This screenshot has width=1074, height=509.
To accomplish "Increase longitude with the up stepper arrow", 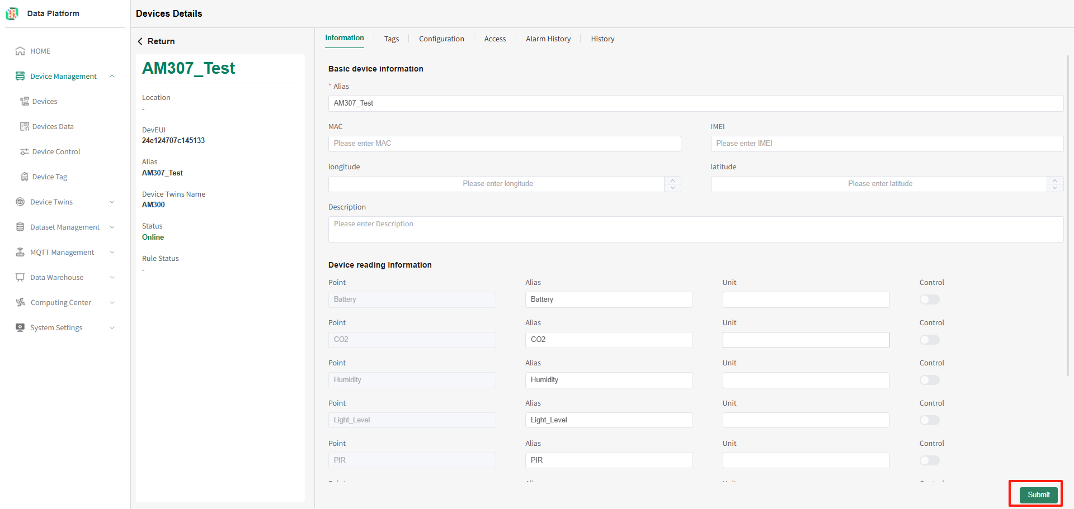I will [672, 180].
